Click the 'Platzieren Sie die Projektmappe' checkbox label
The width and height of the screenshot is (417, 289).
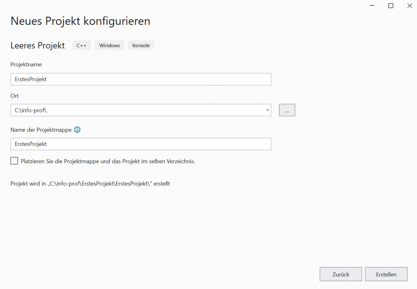(x=108, y=161)
